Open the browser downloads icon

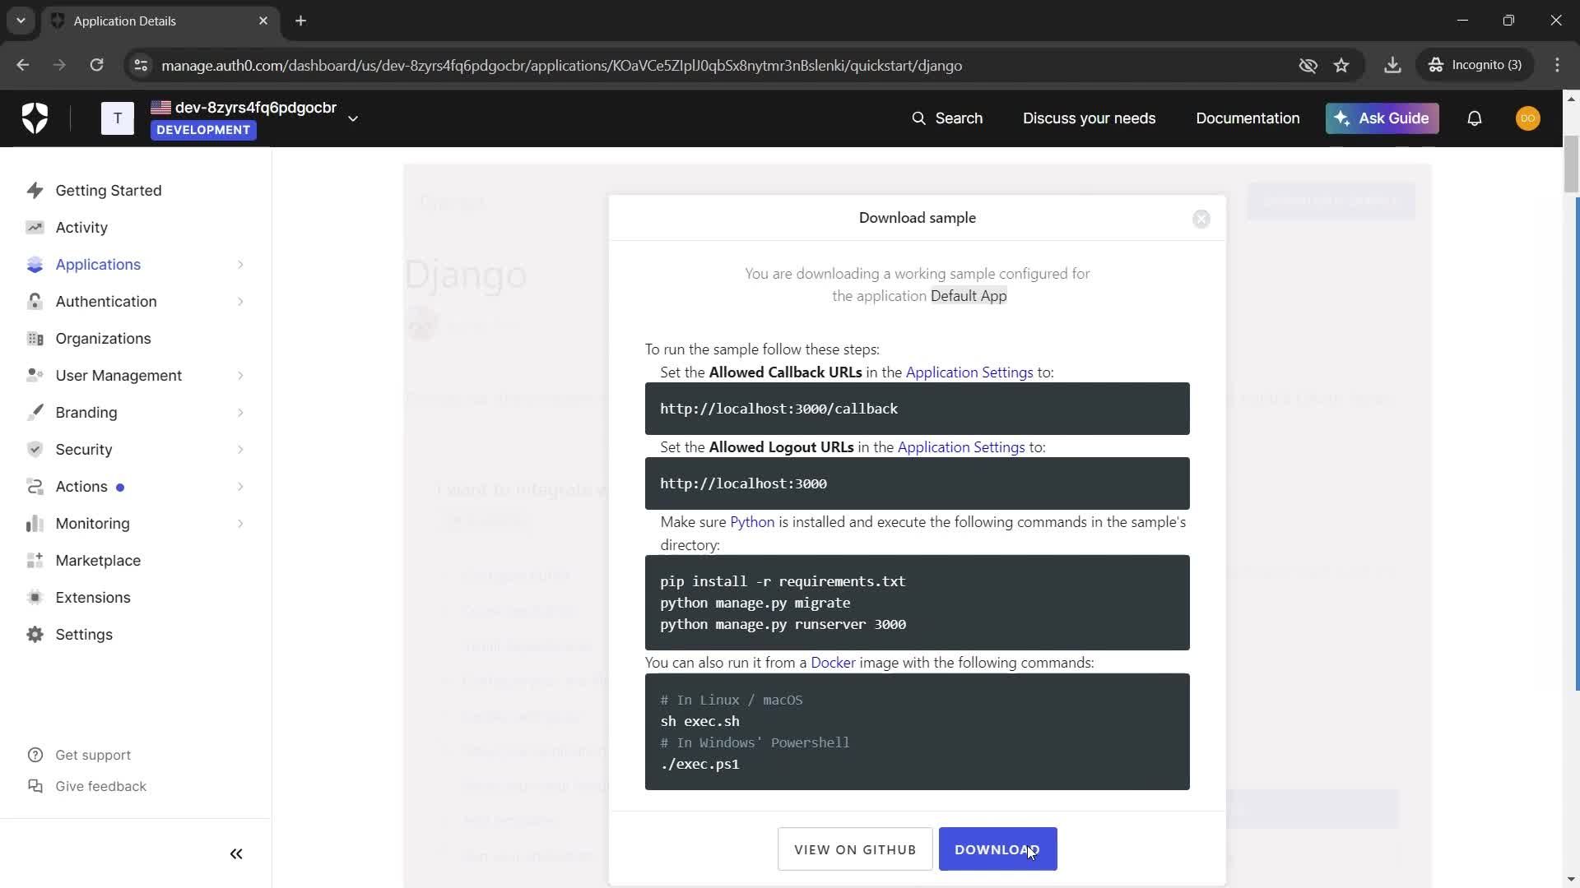click(x=1392, y=65)
